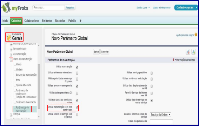Click sidebar tree scrollbar thumb

pos(39,87)
